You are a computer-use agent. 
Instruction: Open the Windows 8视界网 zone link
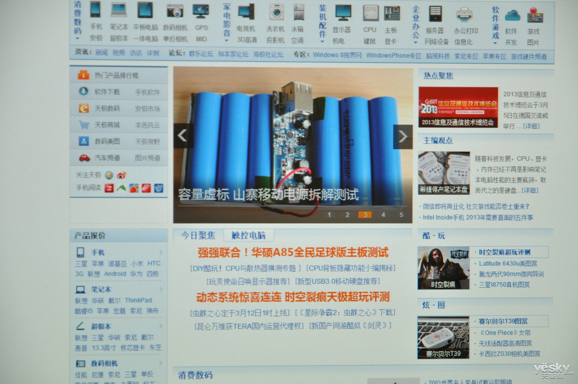point(337,55)
